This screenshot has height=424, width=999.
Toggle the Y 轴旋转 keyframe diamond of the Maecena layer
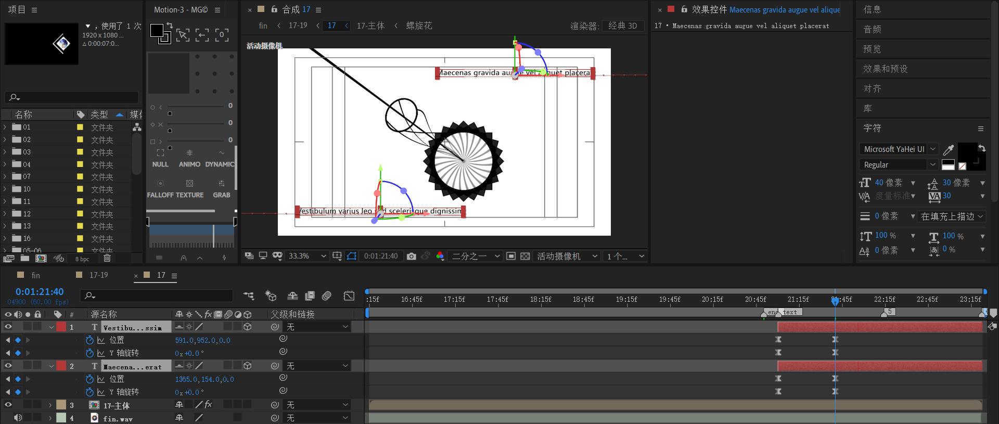(18, 392)
